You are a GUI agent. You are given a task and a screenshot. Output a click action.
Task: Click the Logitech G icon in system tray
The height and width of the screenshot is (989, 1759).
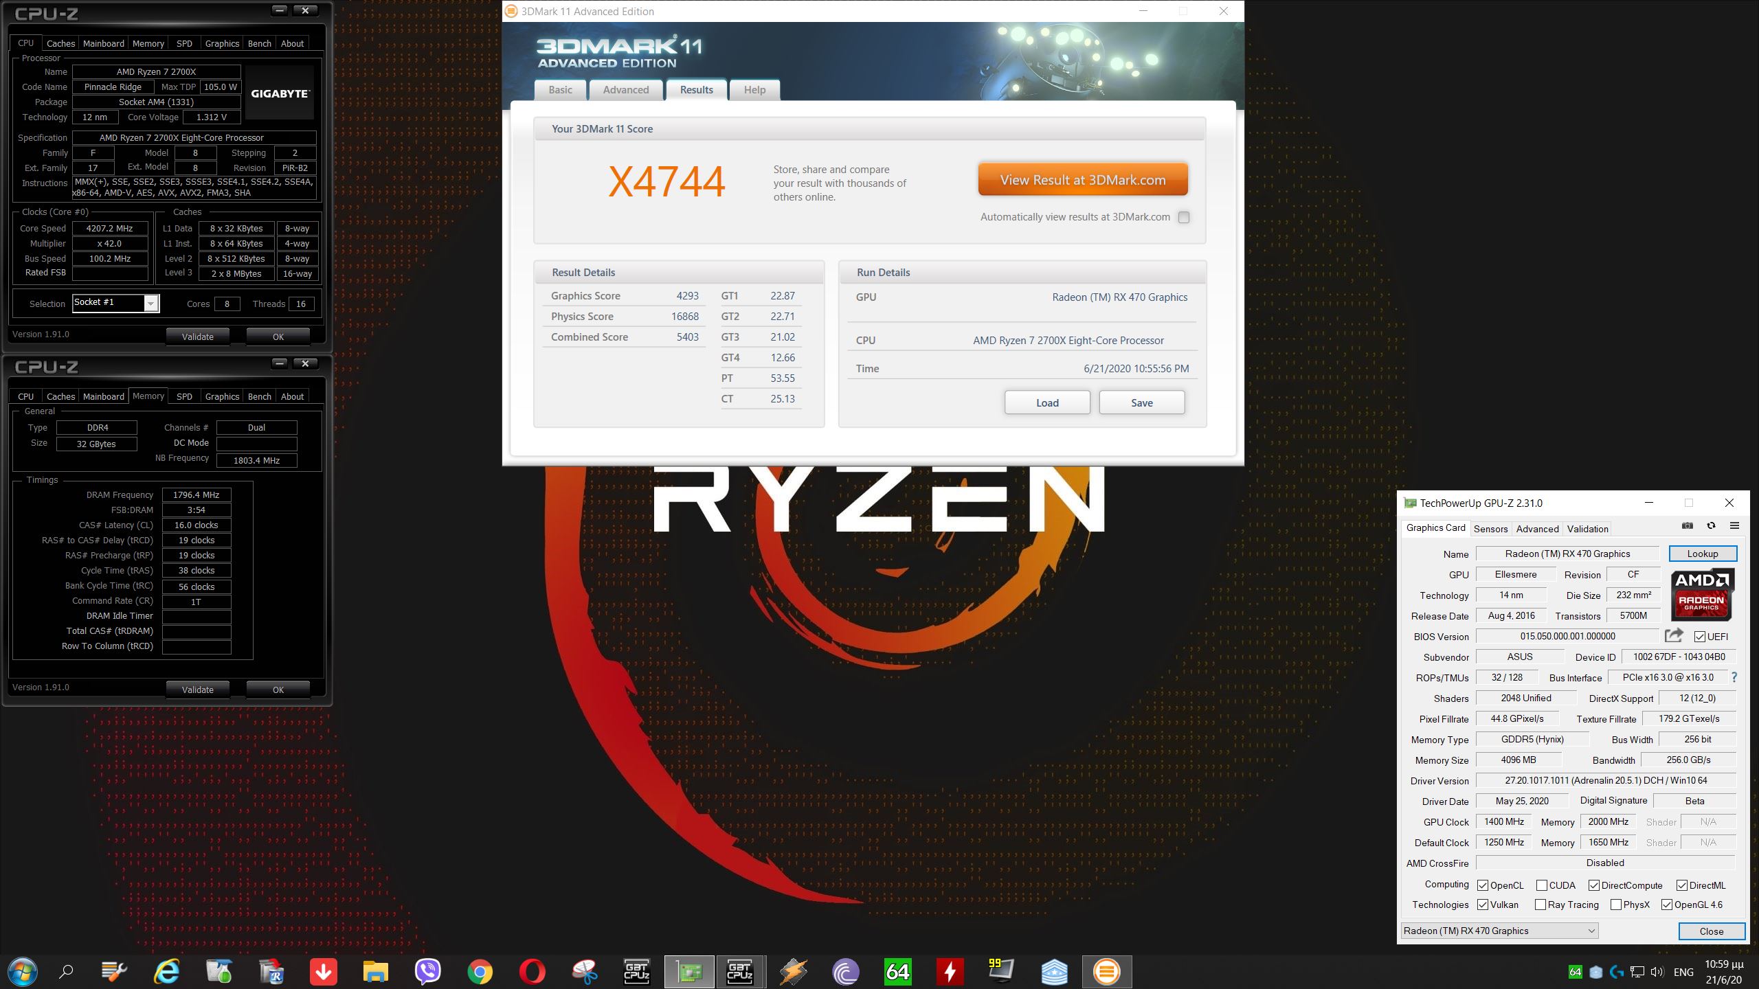point(1617,972)
